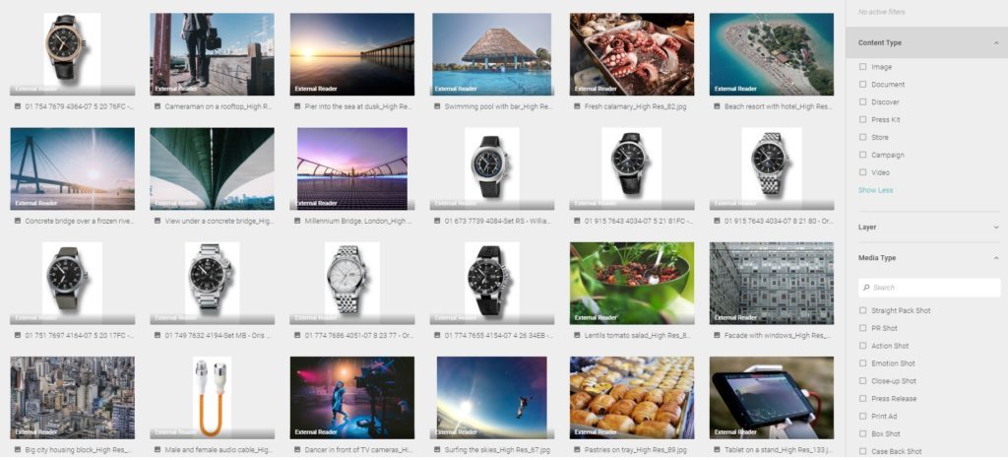Click the file type icon next to Cameraman on a rooftop
The height and width of the screenshot is (460, 1008).
pyautogui.click(x=157, y=106)
